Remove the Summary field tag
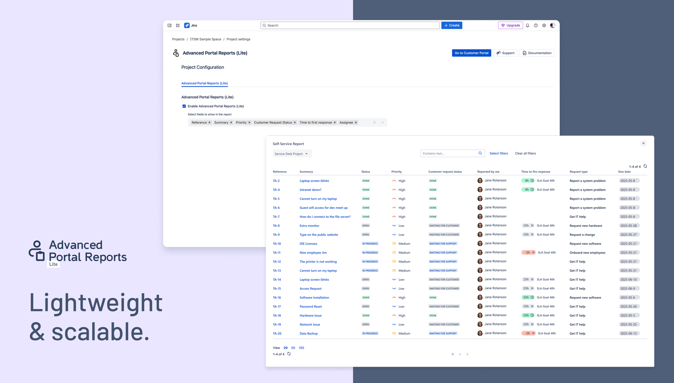Image resolution: width=674 pixels, height=383 pixels. [x=231, y=123]
